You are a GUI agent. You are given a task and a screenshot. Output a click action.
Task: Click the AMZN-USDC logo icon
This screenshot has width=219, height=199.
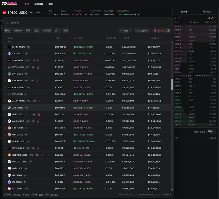coord(9,101)
